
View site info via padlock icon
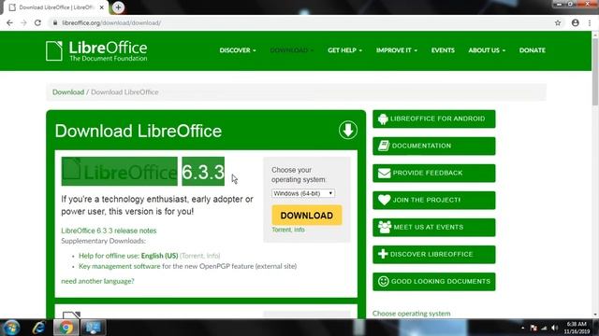click(x=55, y=22)
